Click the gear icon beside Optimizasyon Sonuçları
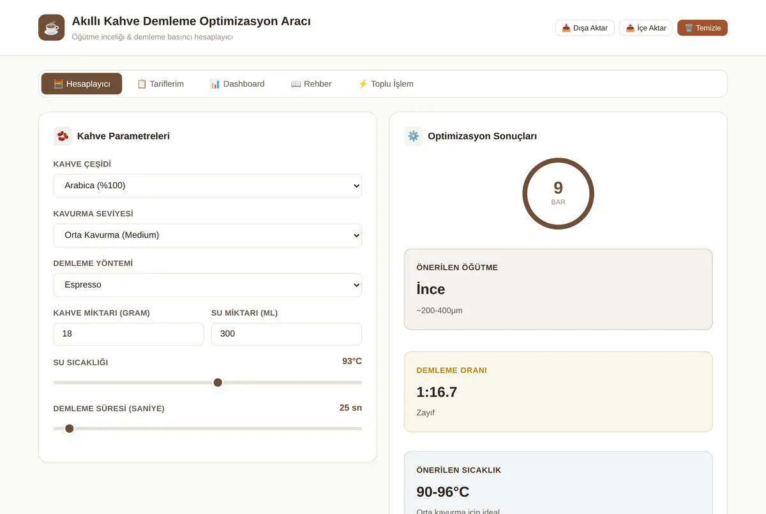Image resolution: width=766 pixels, height=514 pixels. pyautogui.click(x=414, y=136)
